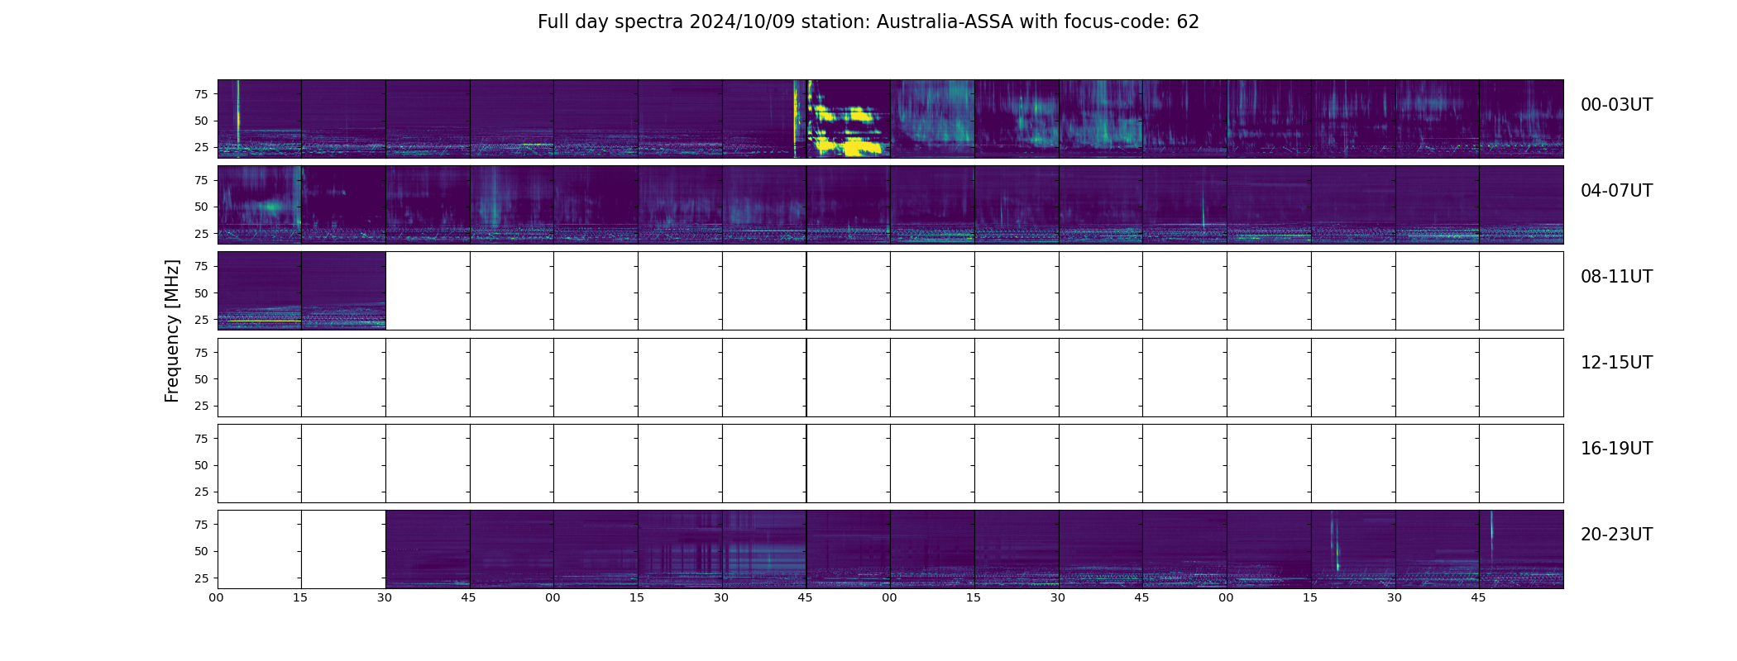The height and width of the screenshot is (661, 1737).
Task: Click the '50' tick of the 04-07UT row
Action: pyautogui.click(x=201, y=207)
